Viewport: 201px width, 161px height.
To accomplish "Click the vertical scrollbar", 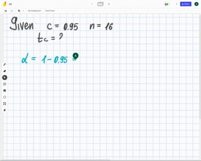I will (200, 67).
